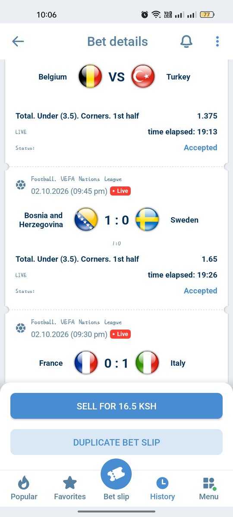Tap the Bosnia and Herzegovina flag

[86, 220]
